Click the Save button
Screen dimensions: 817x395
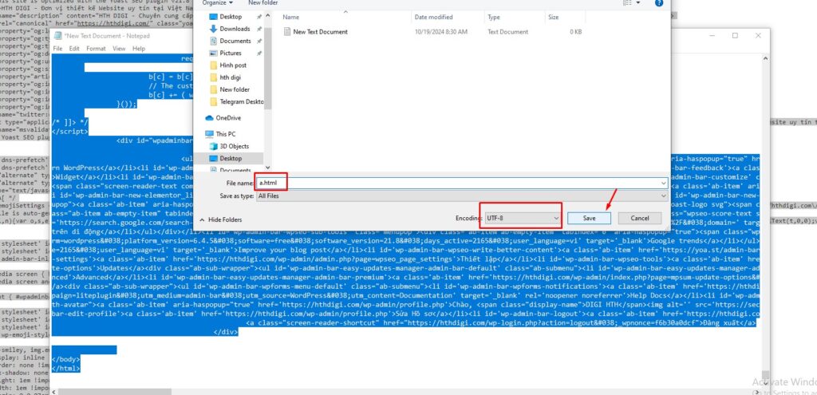[x=589, y=218]
